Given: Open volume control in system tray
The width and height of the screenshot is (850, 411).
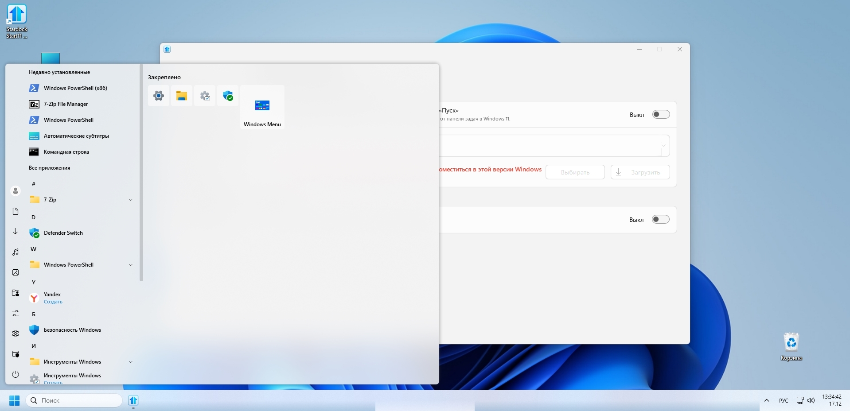Looking at the screenshot, I should (x=811, y=400).
